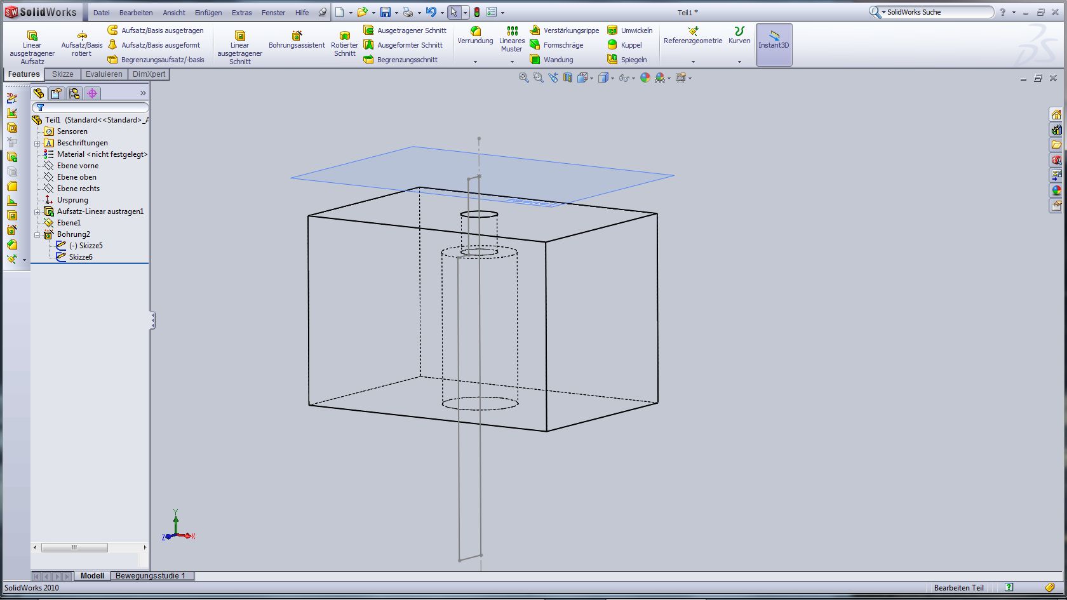Expand the Lineares Muster dropdown arrow
The height and width of the screenshot is (600, 1067).
(x=512, y=62)
